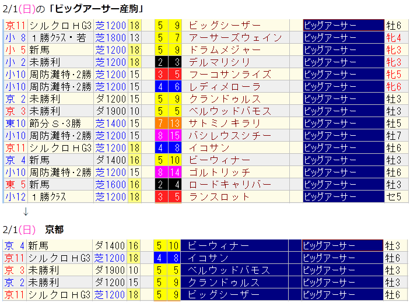Open horse アーサーズウェイン entry
The image size is (410, 303).
pos(228,38)
